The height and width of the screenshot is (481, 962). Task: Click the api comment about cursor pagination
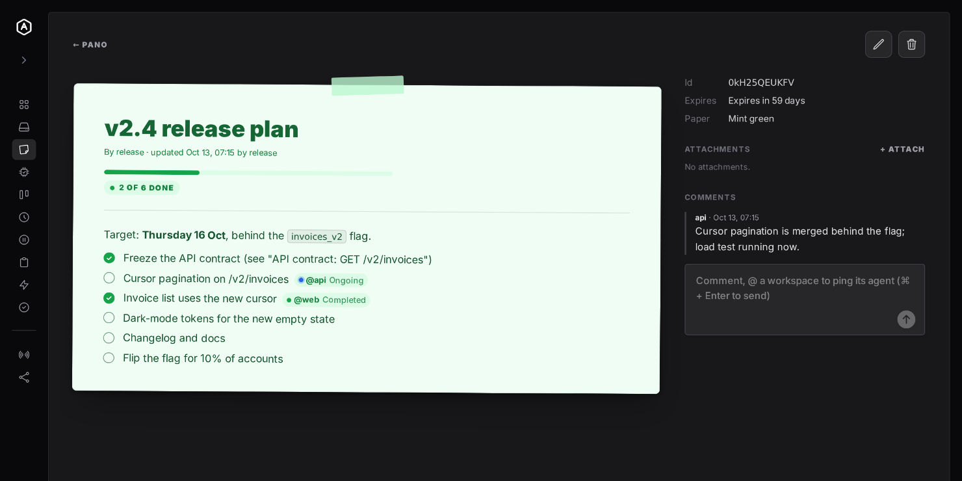click(805, 233)
